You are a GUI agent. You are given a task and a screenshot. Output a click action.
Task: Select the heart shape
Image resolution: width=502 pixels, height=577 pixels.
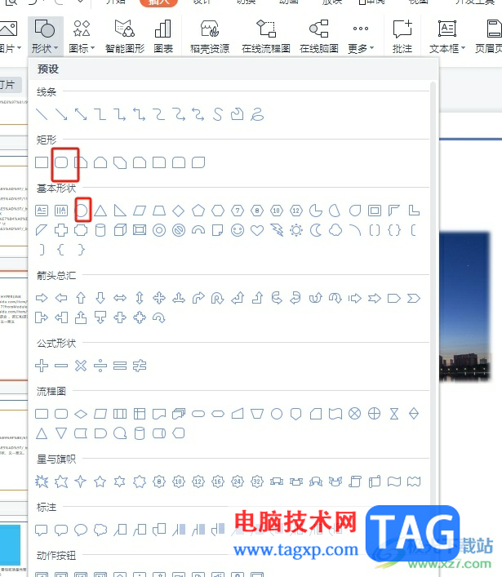coord(257,230)
